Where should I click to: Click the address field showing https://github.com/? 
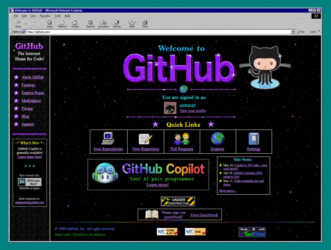coord(158,32)
